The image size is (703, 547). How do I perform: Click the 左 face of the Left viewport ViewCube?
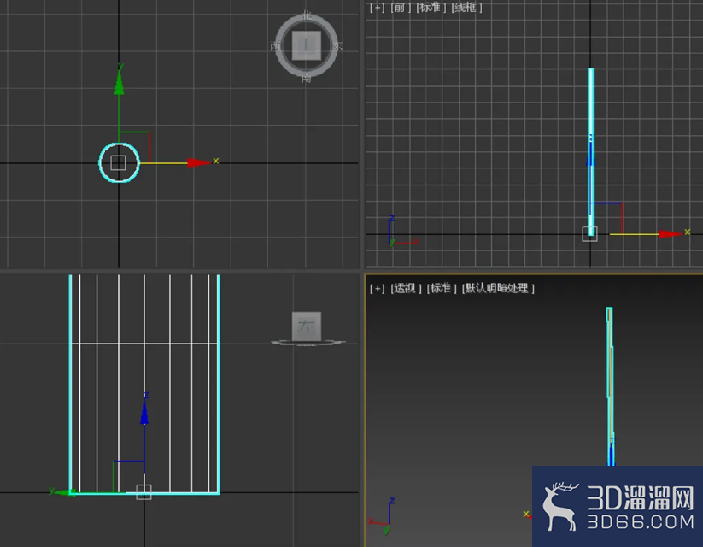point(307,326)
